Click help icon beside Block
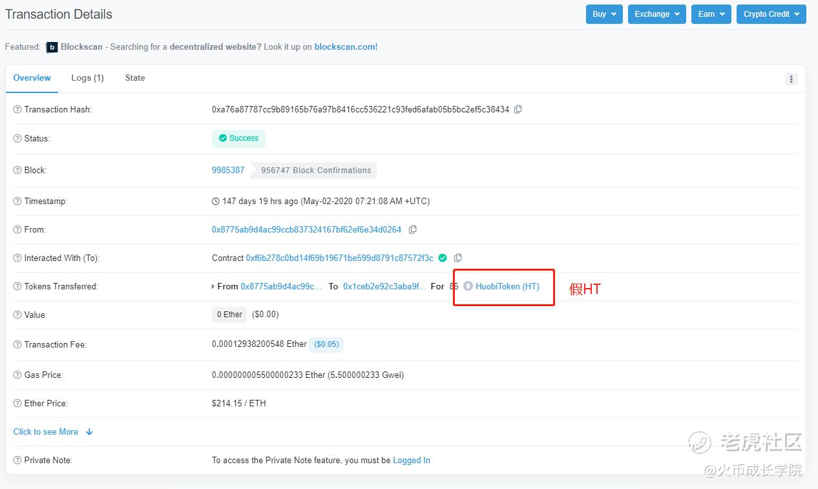The width and height of the screenshot is (818, 489). (x=17, y=170)
